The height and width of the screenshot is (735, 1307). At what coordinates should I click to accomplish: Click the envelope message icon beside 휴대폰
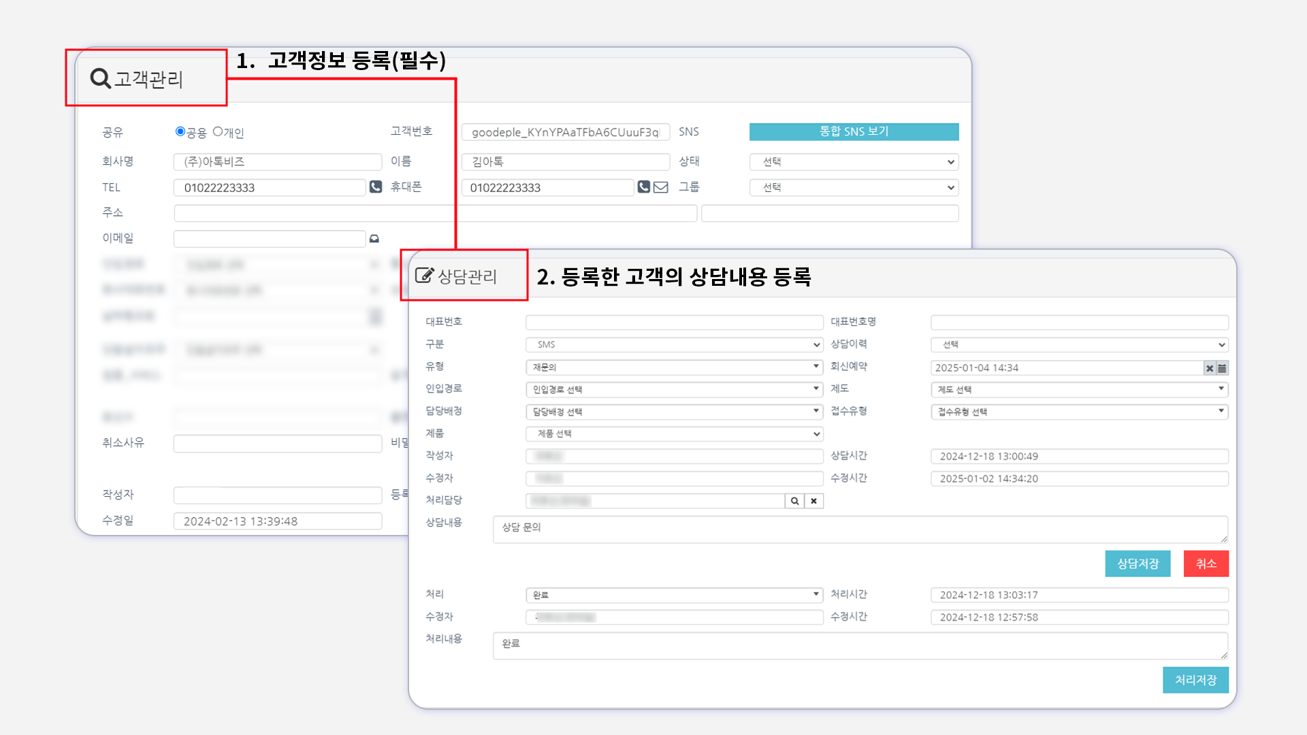click(x=661, y=187)
